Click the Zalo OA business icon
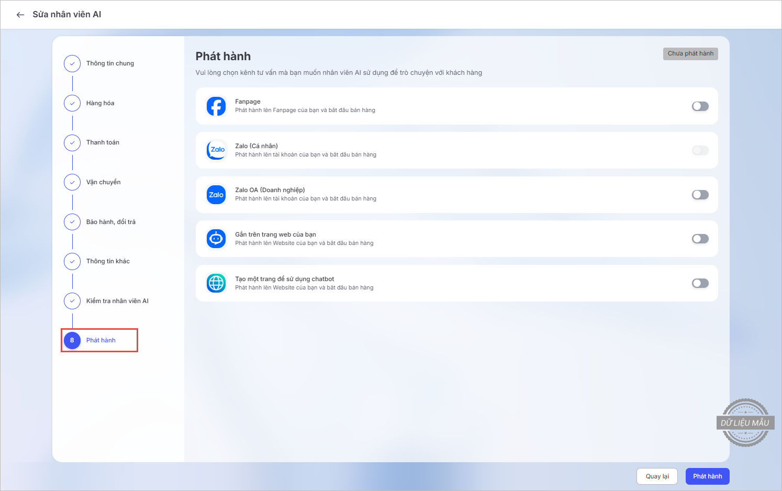782x491 pixels. click(x=216, y=195)
